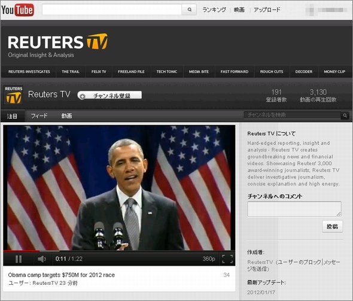Click ReutersTV uploader name under video

tap(45, 283)
